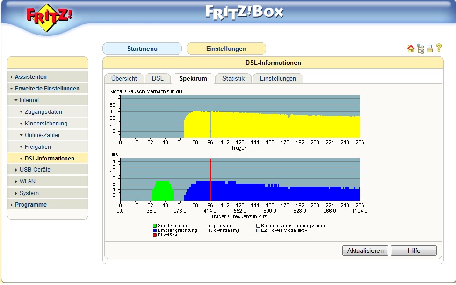
Task: Switch to the Übersicht tab
Action: (x=124, y=78)
